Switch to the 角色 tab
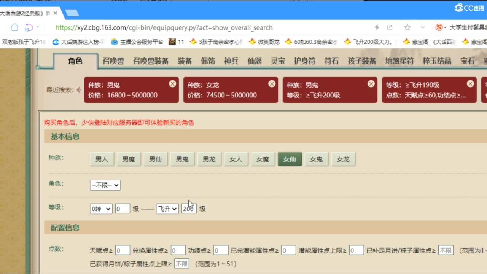This screenshot has height=274, width=487. [x=75, y=61]
